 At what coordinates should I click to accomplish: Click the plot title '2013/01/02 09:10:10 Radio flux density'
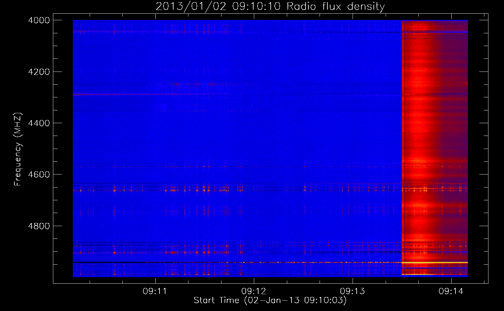pyautogui.click(x=270, y=6)
